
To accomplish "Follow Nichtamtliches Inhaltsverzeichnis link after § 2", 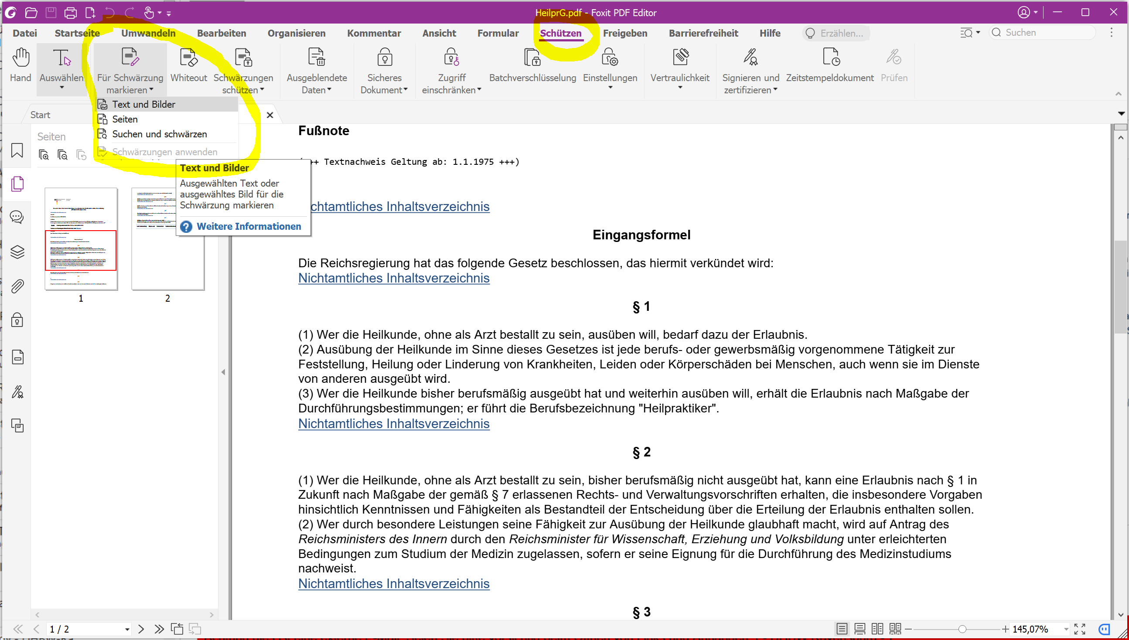I will [393, 583].
